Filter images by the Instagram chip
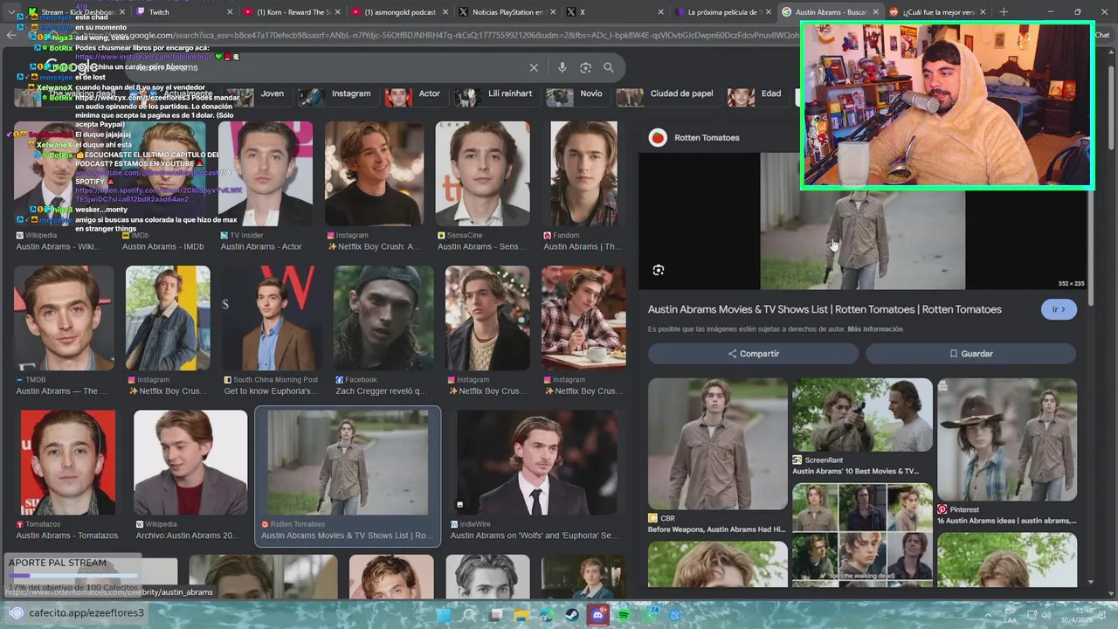 point(339,94)
